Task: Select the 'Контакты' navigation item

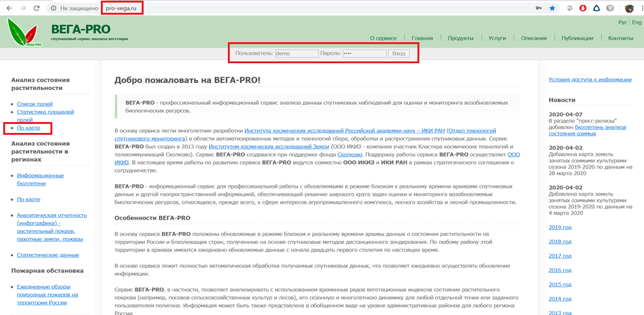Action: (620, 38)
